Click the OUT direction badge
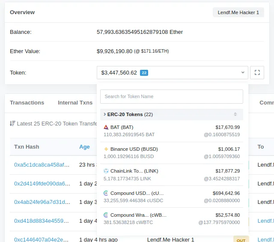This screenshot has width=274, height=242. (x=241, y=240)
